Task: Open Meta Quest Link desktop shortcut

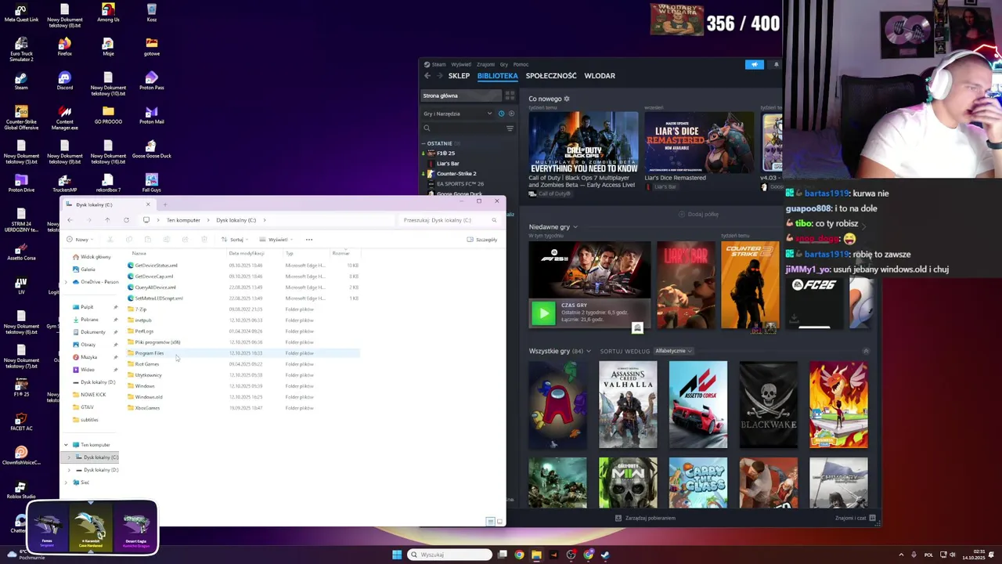Action: (x=21, y=13)
